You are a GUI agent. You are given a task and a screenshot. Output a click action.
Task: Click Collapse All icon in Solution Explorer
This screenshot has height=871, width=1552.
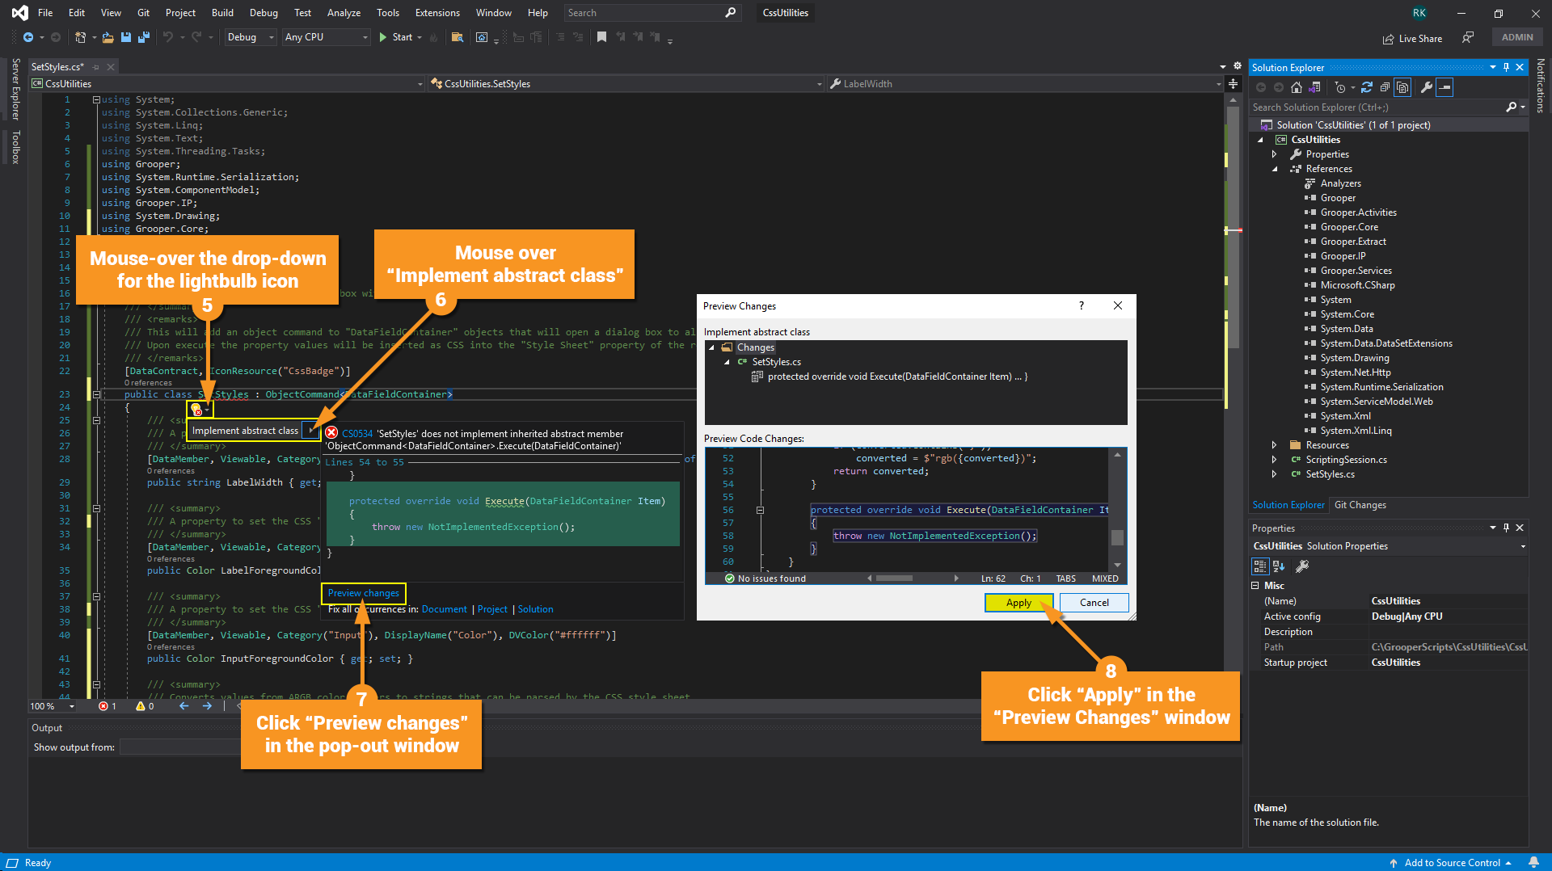click(1385, 87)
